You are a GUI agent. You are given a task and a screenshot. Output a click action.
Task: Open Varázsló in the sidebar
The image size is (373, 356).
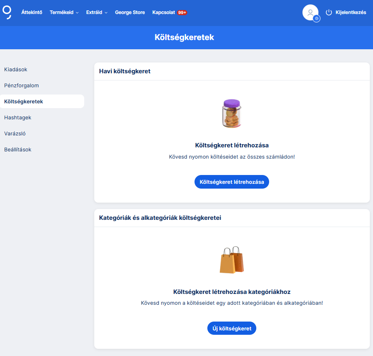tap(15, 134)
